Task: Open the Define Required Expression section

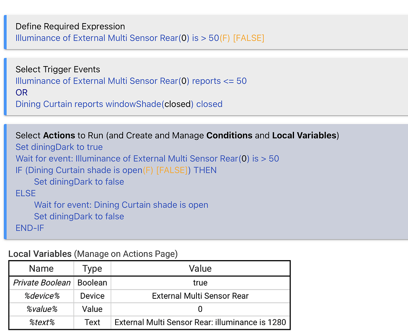Action: [x=70, y=26]
